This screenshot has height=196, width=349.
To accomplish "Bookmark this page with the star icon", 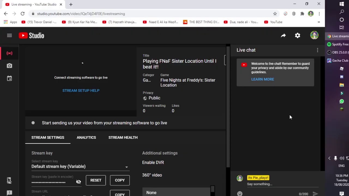I will click(275, 14).
